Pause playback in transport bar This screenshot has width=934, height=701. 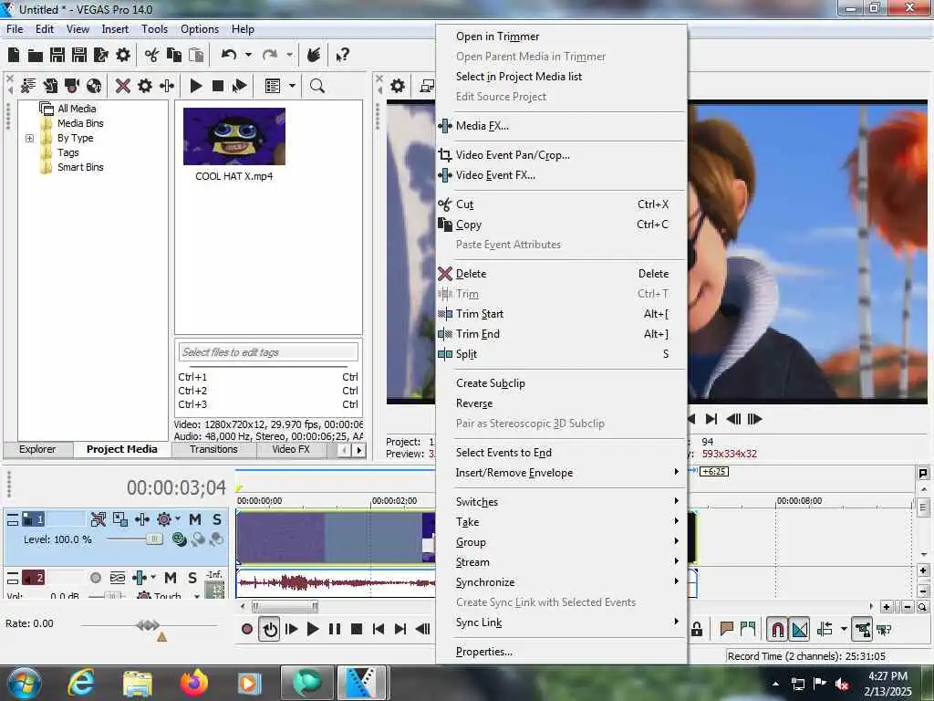(x=335, y=629)
